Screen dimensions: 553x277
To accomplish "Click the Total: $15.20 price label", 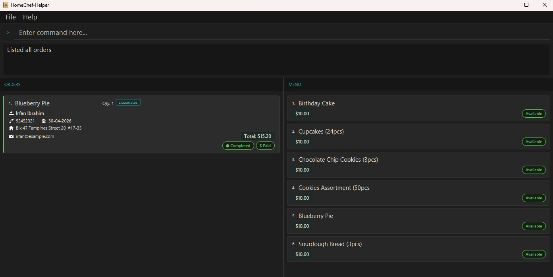I will coord(258,136).
